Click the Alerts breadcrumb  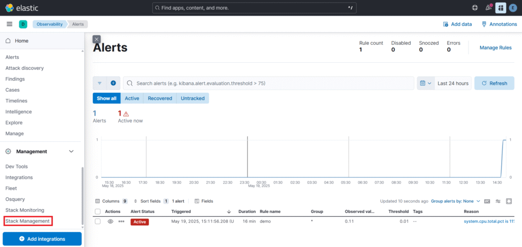click(78, 24)
